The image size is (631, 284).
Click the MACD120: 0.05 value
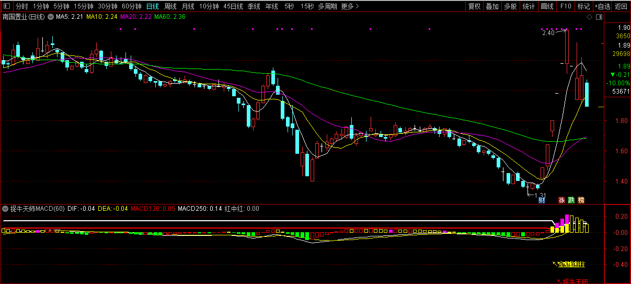tap(153, 208)
